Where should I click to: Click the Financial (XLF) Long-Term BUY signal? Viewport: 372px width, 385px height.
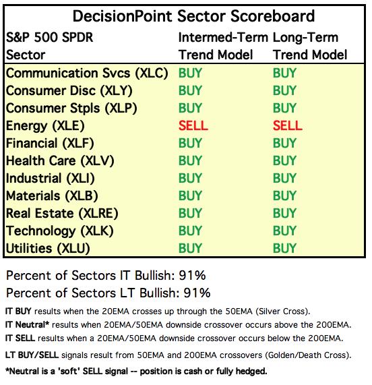[x=284, y=143]
